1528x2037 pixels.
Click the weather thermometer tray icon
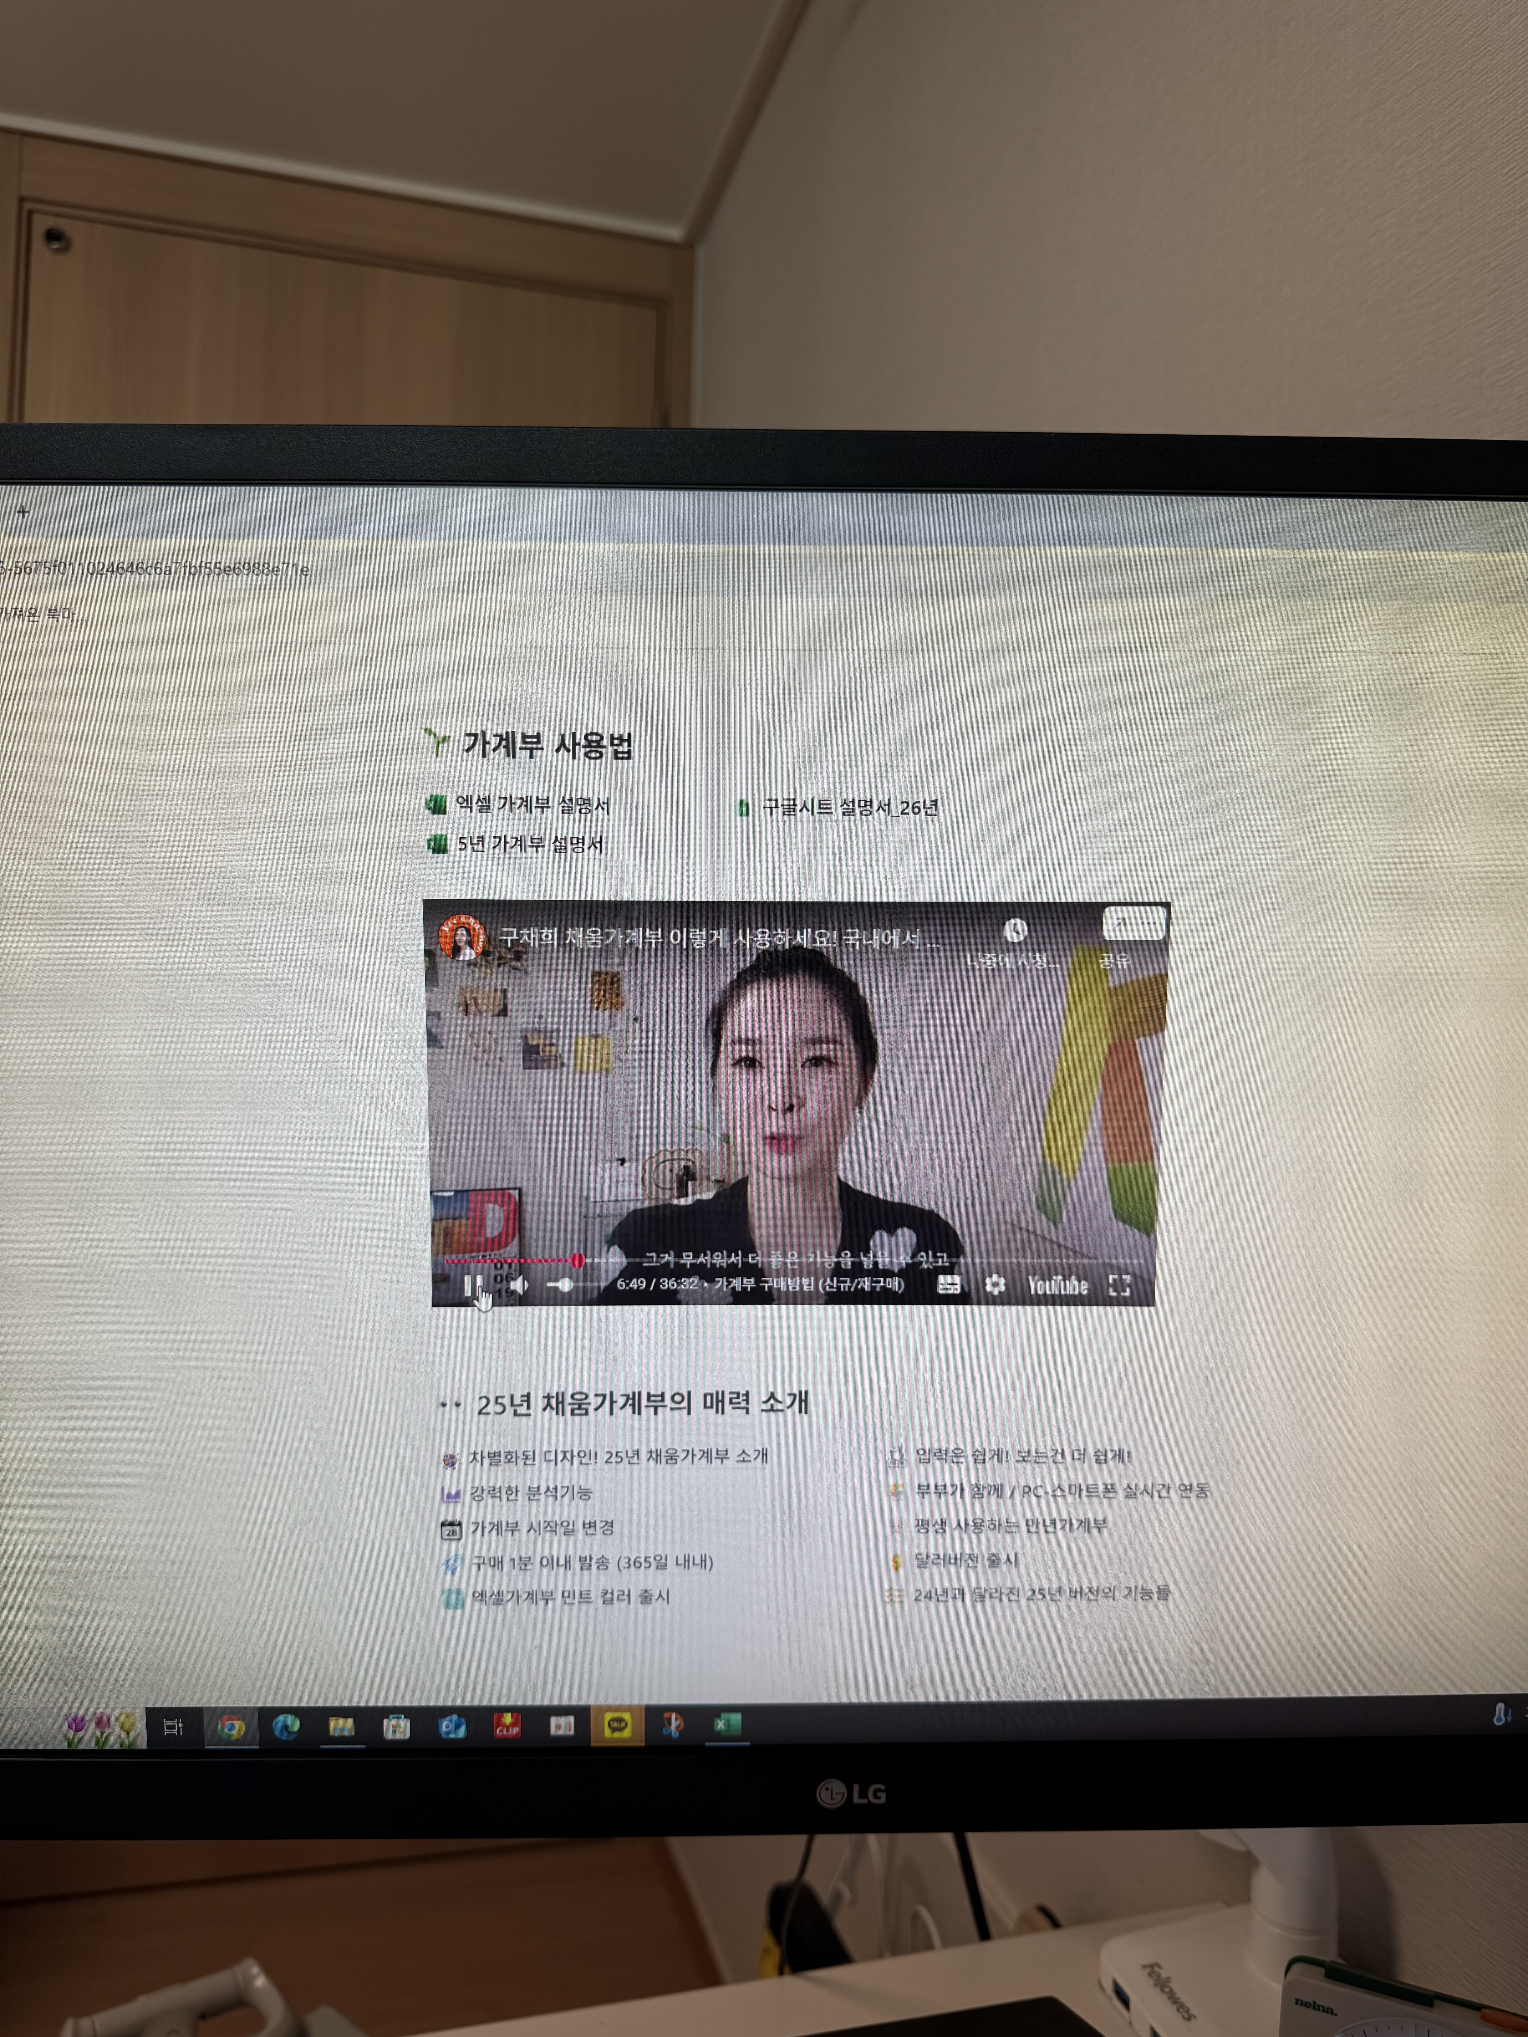1501,1714
